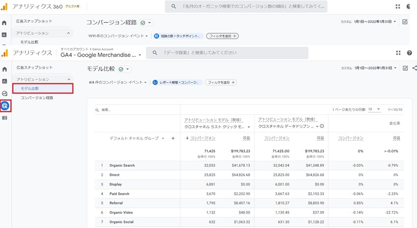
Task: Click the データ探索 search field
Action: (x=235, y=52)
